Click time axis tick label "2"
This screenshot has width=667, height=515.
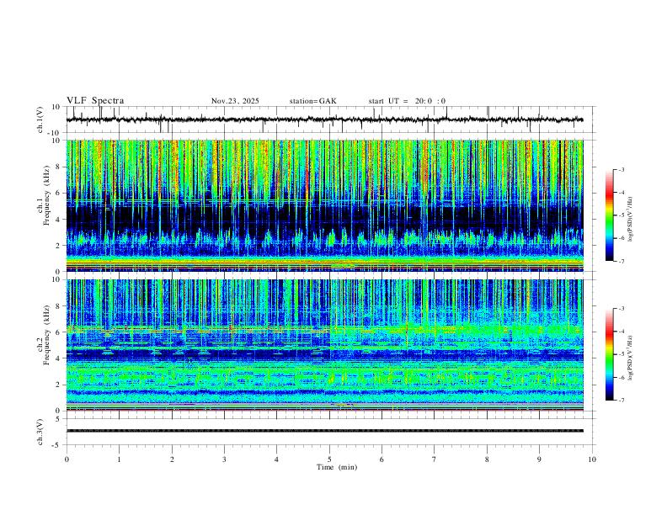(x=172, y=459)
